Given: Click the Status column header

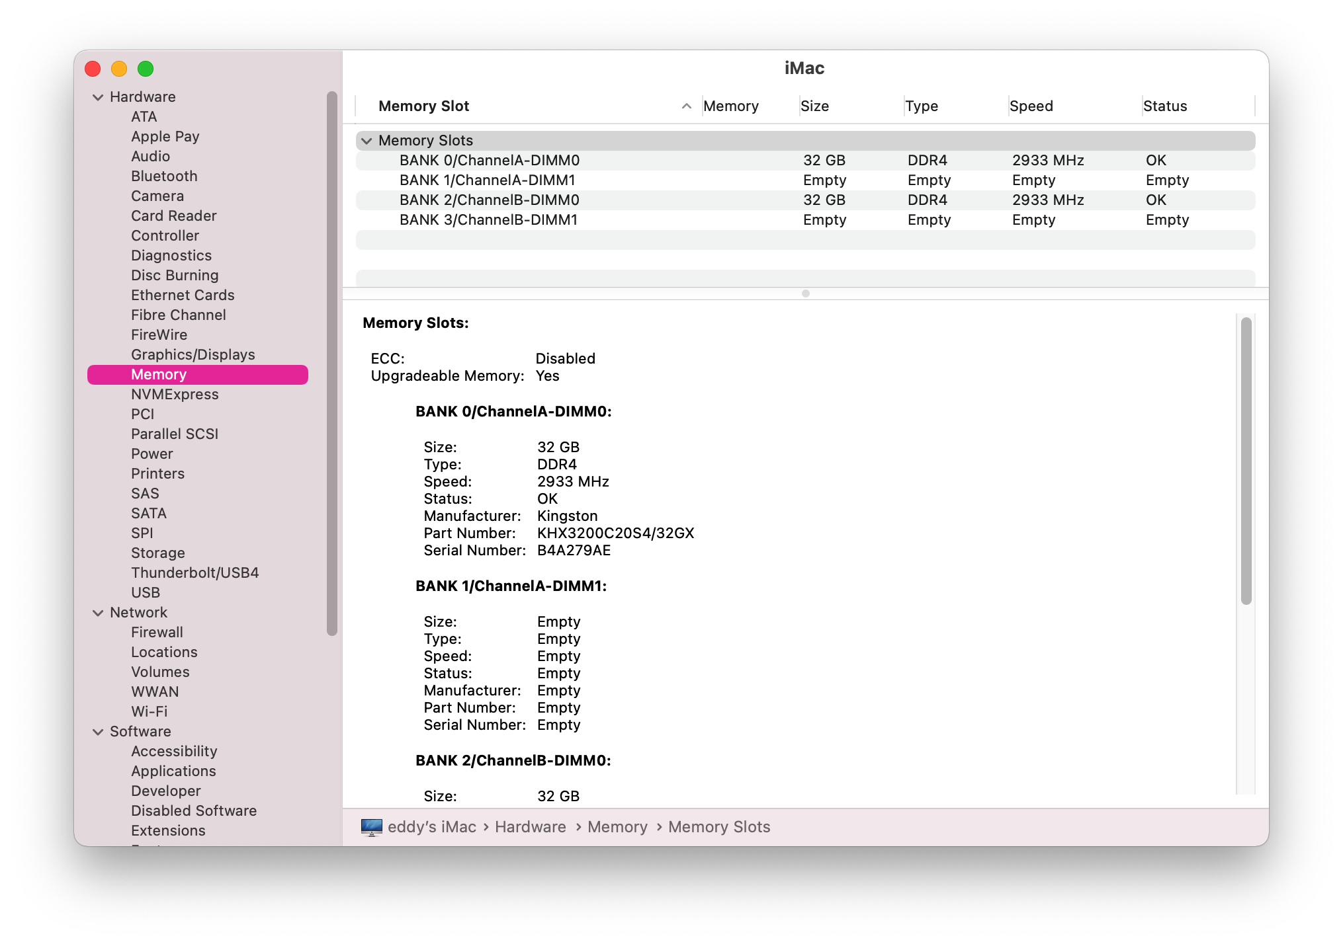Looking at the screenshot, I should pyautogui.click(x=1164, y=106).
